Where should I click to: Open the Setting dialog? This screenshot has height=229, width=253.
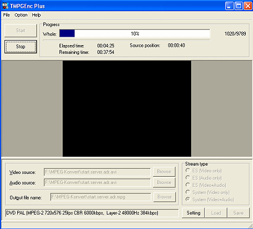tap(194, 213)
